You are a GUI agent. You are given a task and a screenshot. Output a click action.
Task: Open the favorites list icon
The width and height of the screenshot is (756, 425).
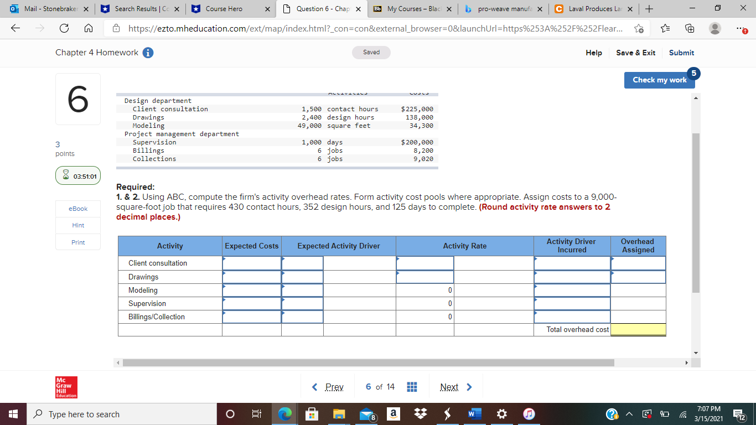[666, 29]
